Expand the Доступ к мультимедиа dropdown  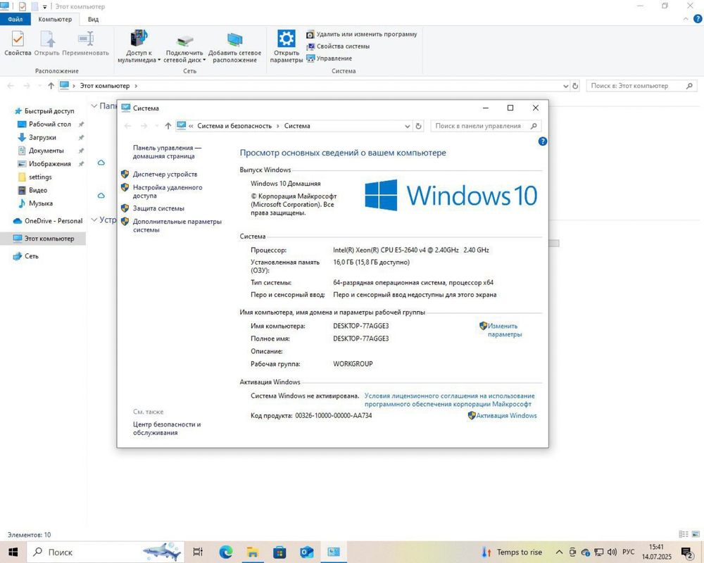(159, 60)
